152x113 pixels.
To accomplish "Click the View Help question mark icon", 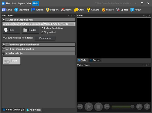I will [x=16, y=10].
